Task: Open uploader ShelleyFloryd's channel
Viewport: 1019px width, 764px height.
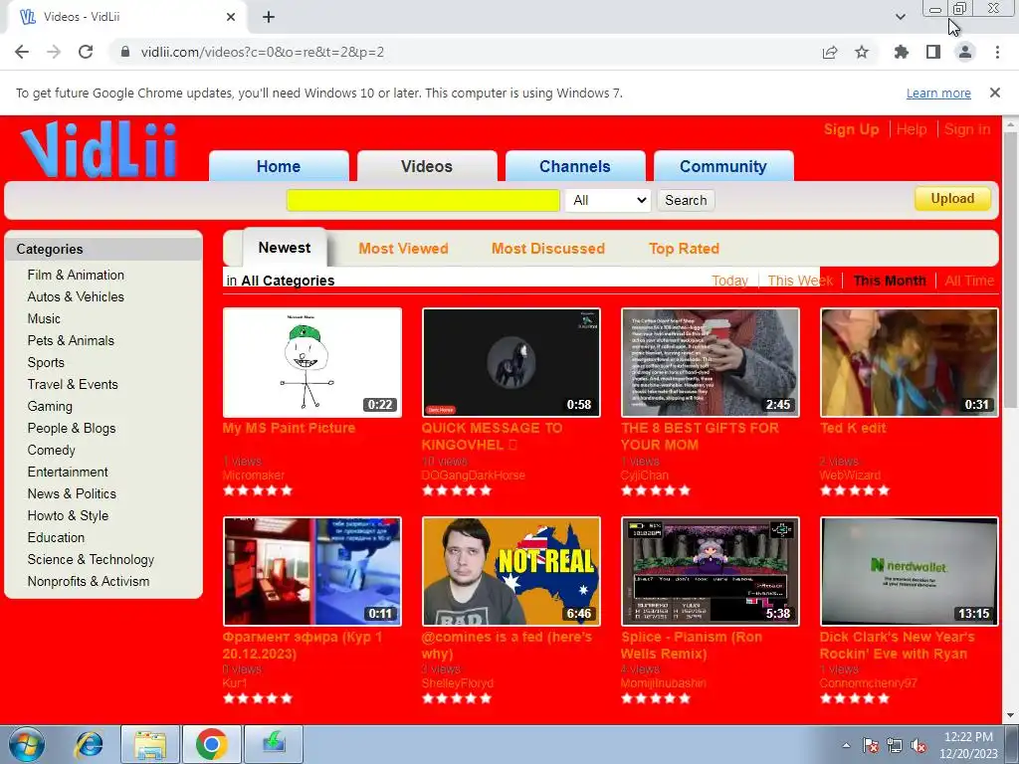Action: point(458,683)
